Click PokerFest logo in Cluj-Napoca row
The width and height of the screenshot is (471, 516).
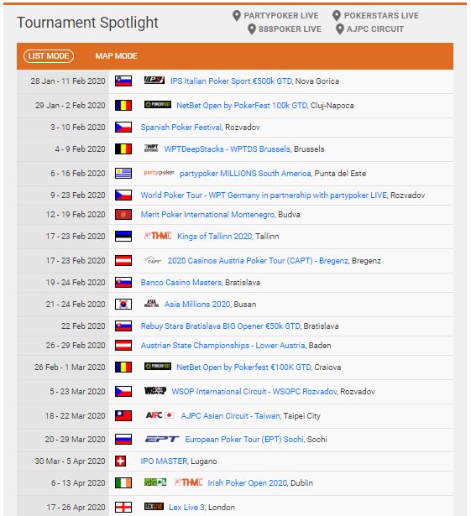tap(158, 105)
